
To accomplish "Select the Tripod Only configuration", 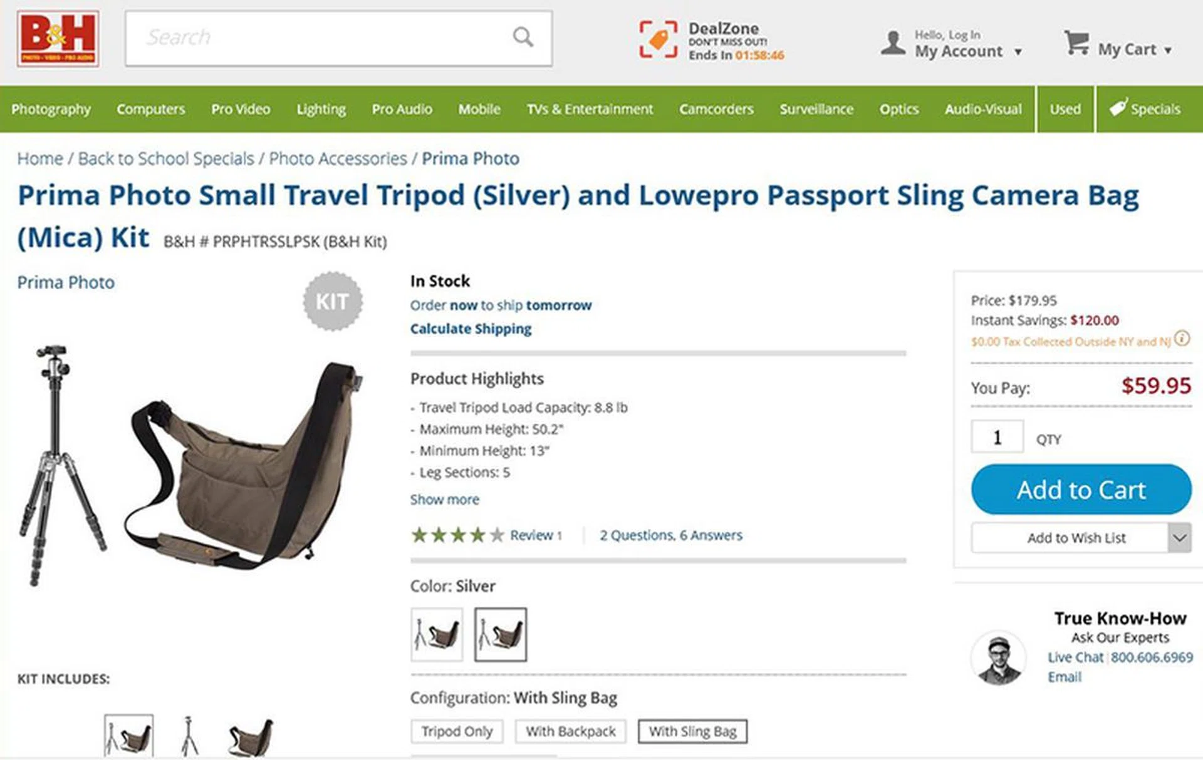I will 457,731.
